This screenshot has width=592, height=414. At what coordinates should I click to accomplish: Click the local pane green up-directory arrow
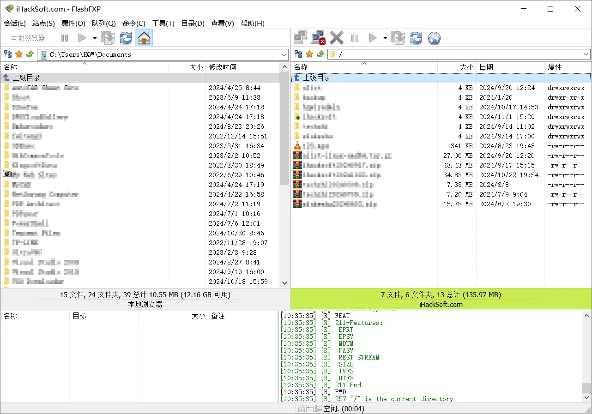point(30,54)
